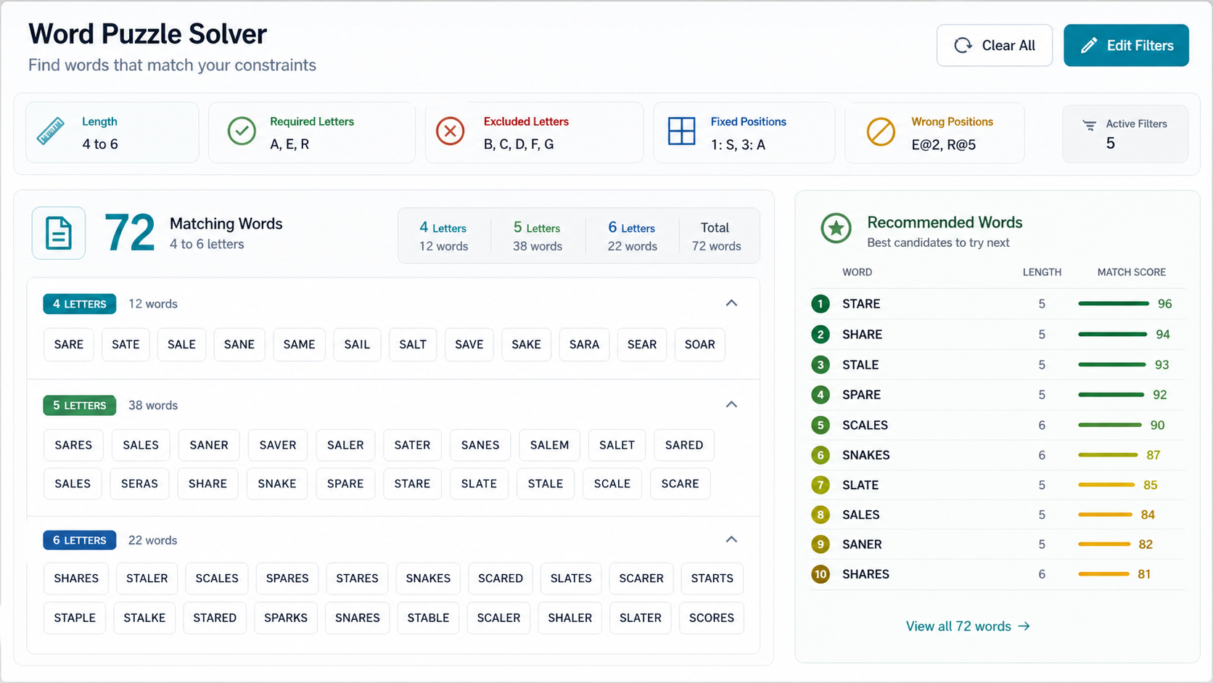Select the word SAKE chip
Image resolution: width=1213 pixels, height=683 pixels.
[526, 345]
